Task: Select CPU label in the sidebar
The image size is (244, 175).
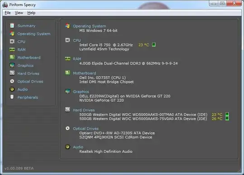Action: tap(21, 41)
